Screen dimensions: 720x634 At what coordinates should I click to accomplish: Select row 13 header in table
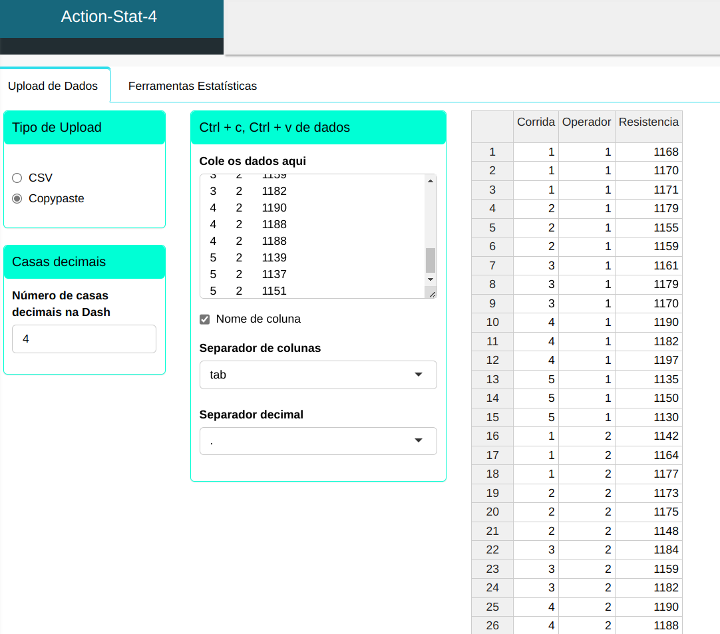492,379
